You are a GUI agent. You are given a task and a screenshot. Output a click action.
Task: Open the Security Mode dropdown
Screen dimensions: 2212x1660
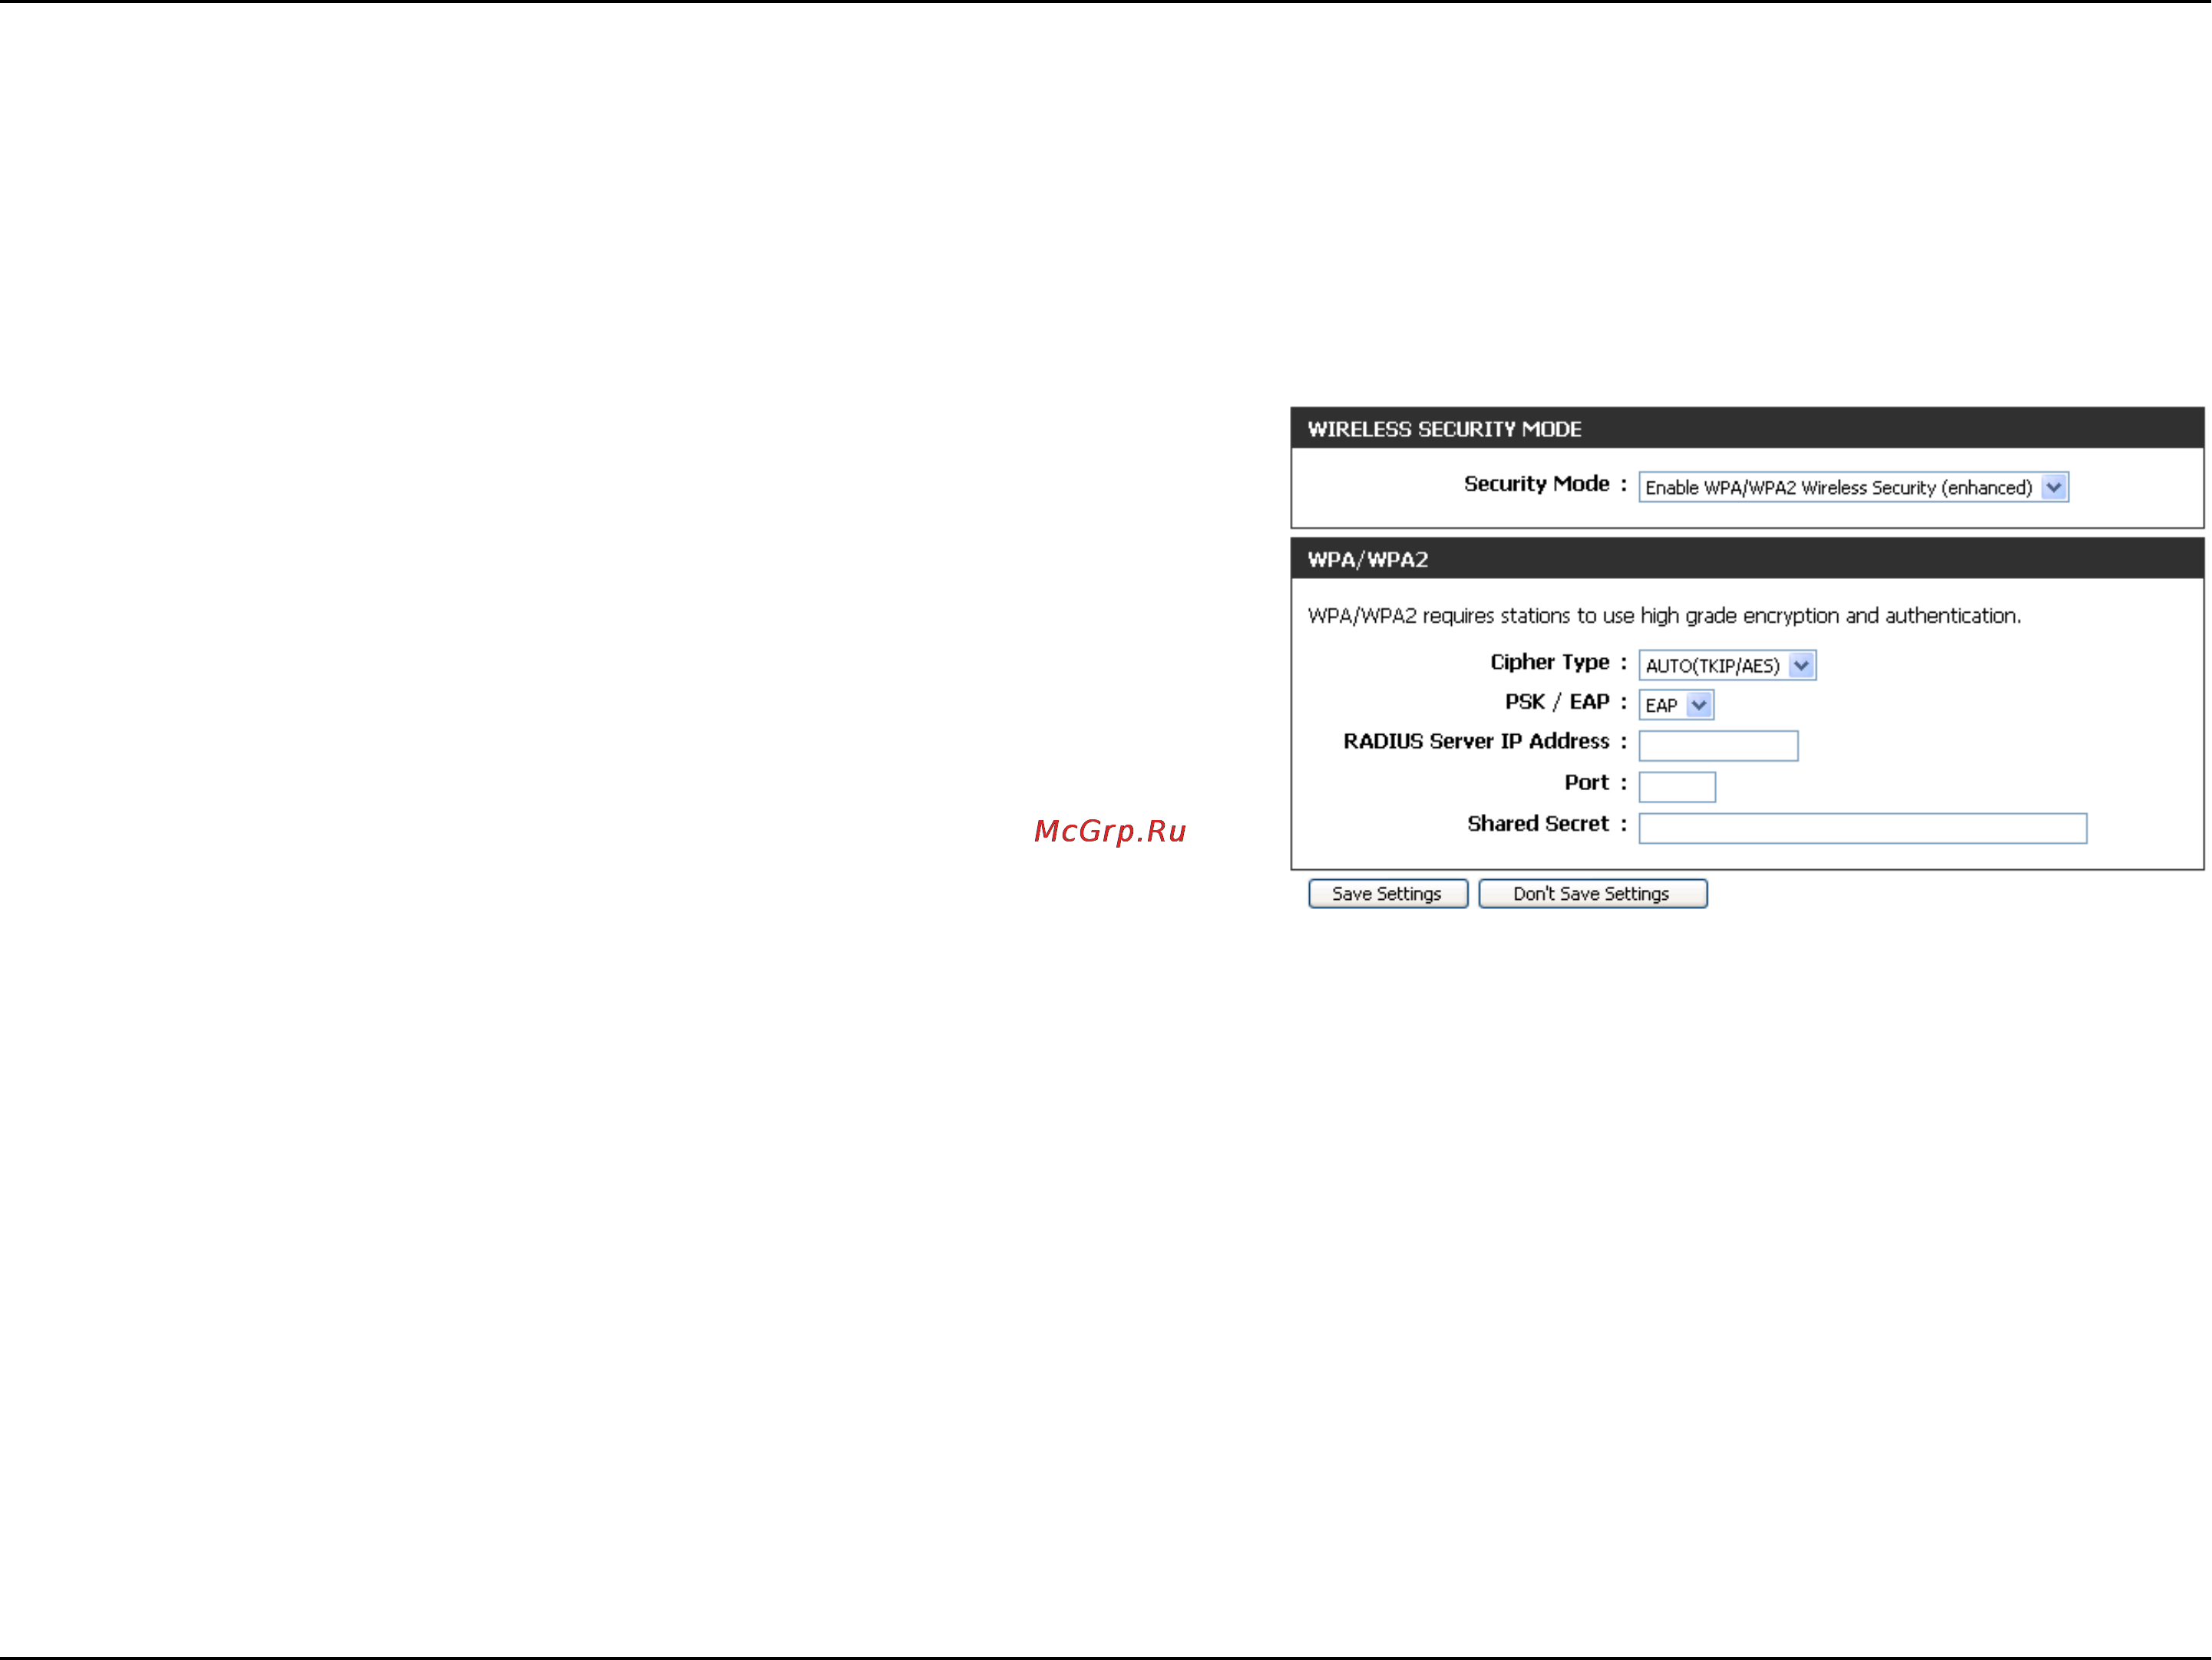pyautogui.click(x=1853, y=487)
